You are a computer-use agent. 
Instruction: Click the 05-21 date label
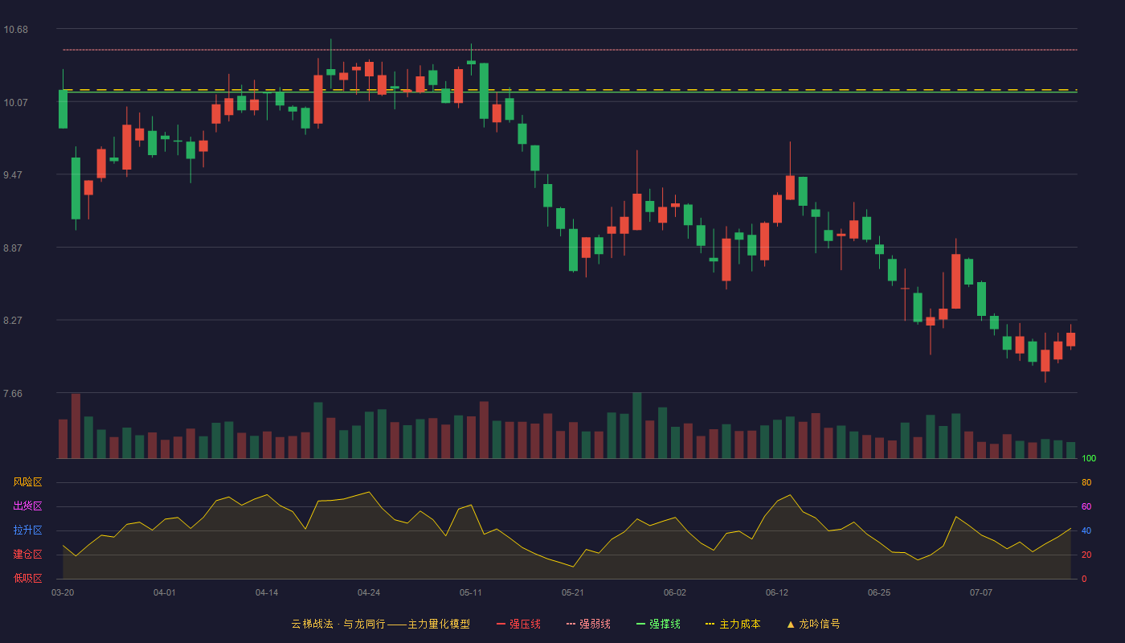point(573,592)
